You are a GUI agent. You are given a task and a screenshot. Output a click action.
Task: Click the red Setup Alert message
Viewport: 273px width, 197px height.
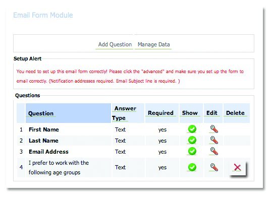130,76
